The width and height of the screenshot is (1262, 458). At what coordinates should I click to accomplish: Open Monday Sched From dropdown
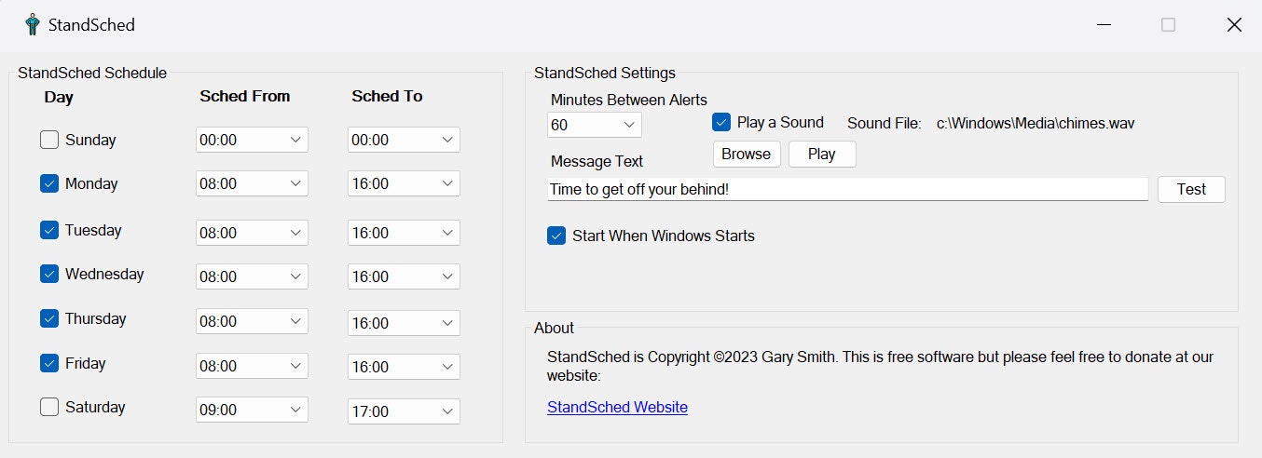(x=252, y=183)
